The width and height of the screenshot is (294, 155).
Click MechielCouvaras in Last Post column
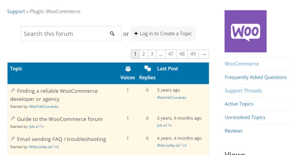(x=171, y=98)
